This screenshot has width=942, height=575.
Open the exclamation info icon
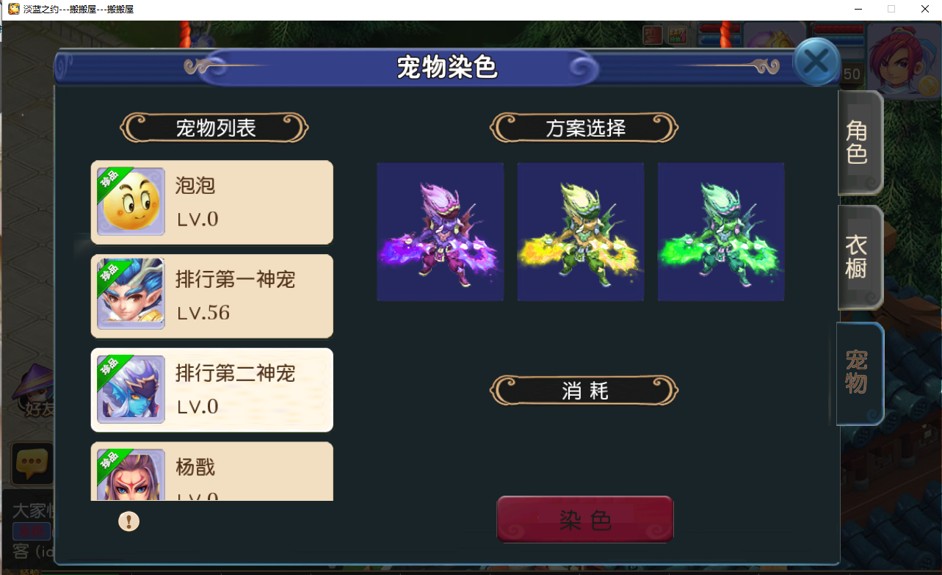point(129,521)
